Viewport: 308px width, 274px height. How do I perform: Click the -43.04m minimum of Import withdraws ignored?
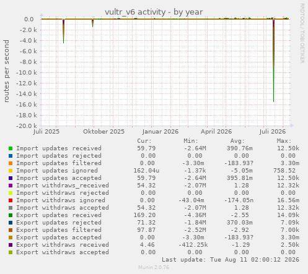click(x=191, y=200)
